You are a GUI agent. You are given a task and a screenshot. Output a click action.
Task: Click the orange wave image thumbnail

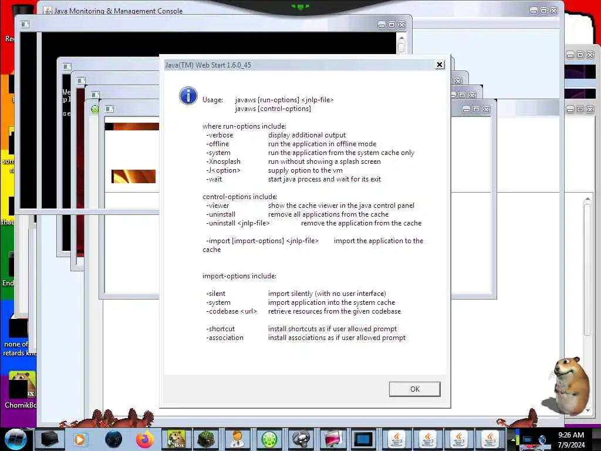point(133,176)
